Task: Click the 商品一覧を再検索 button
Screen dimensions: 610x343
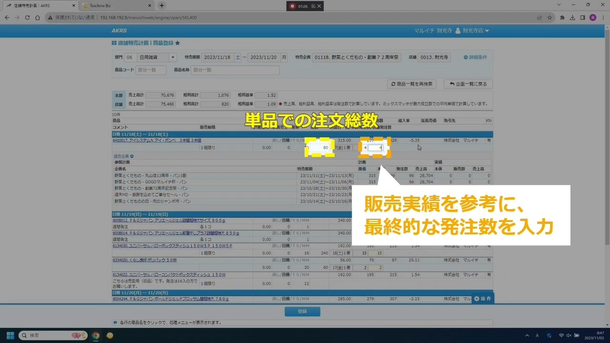Action: tap(411, 84)
